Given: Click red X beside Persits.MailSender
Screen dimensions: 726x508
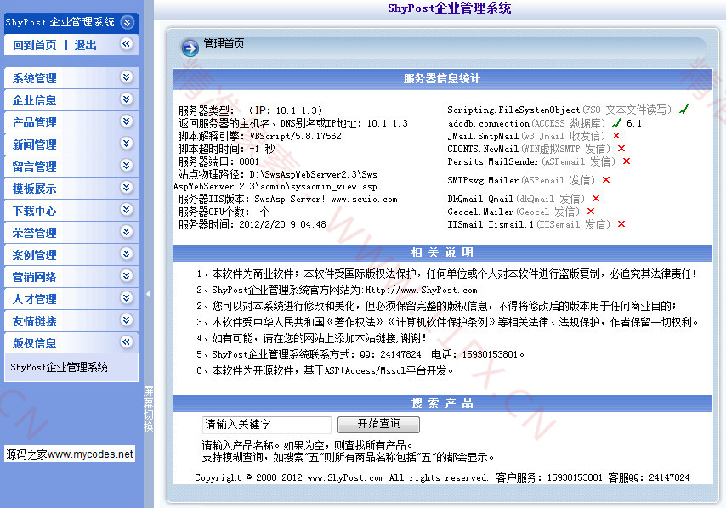Looking at the screenshot, I should tap(627, 161).
